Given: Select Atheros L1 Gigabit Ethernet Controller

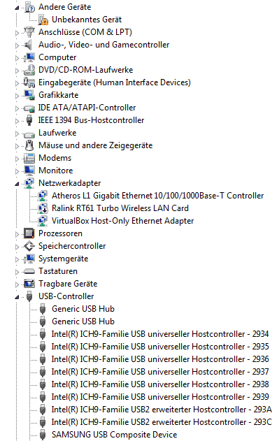Looking at the screenshot, I should 157,196.
